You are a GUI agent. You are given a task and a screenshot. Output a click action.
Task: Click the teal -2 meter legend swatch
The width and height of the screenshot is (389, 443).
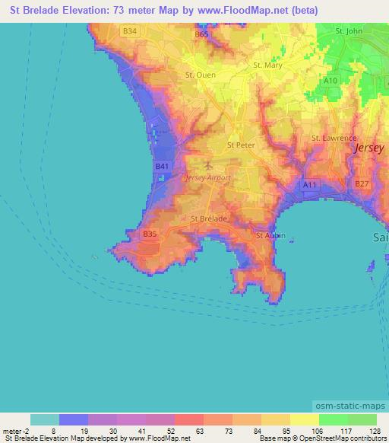[45, 419]
